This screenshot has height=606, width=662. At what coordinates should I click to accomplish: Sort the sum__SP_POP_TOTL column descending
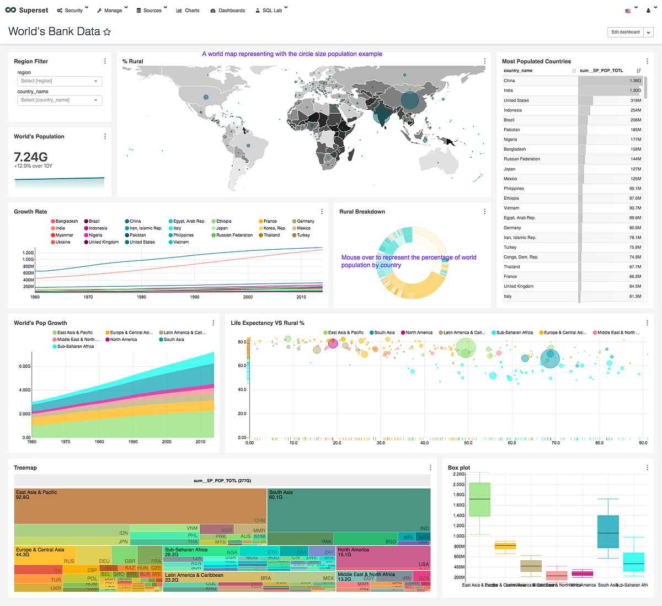click(x=638, y=71)
